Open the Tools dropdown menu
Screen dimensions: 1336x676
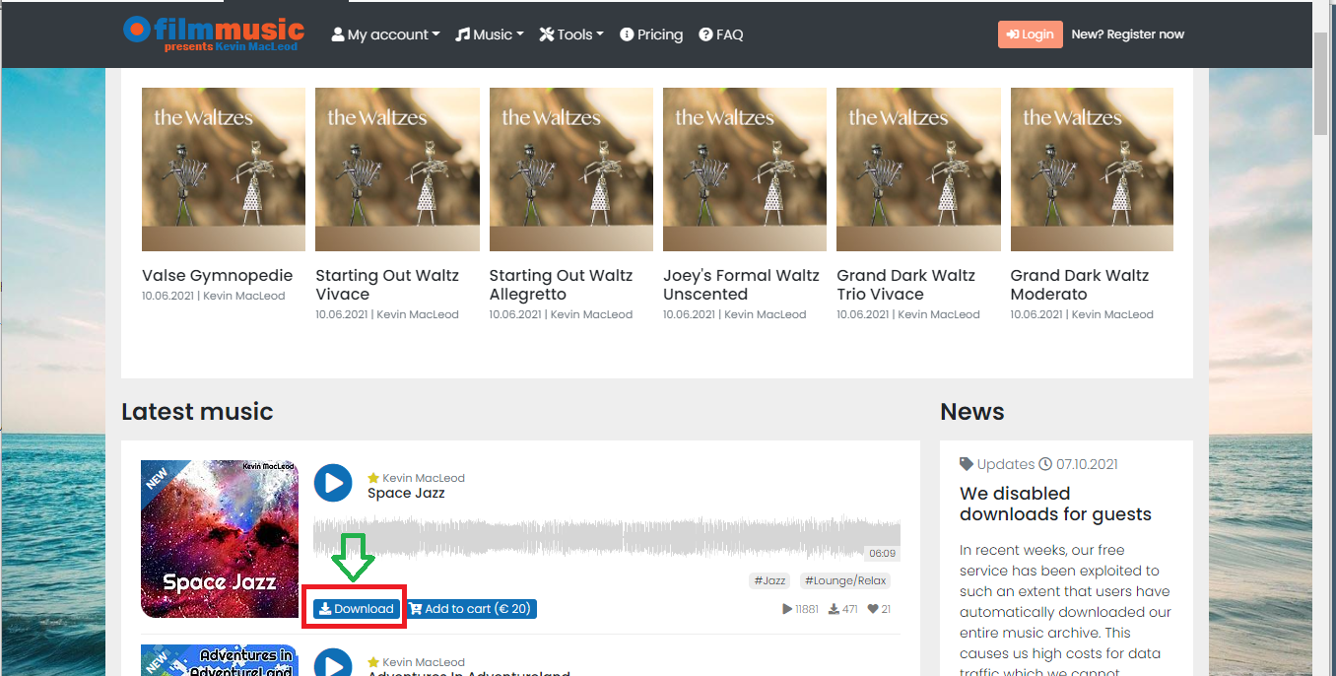click(x=571, y=34)
